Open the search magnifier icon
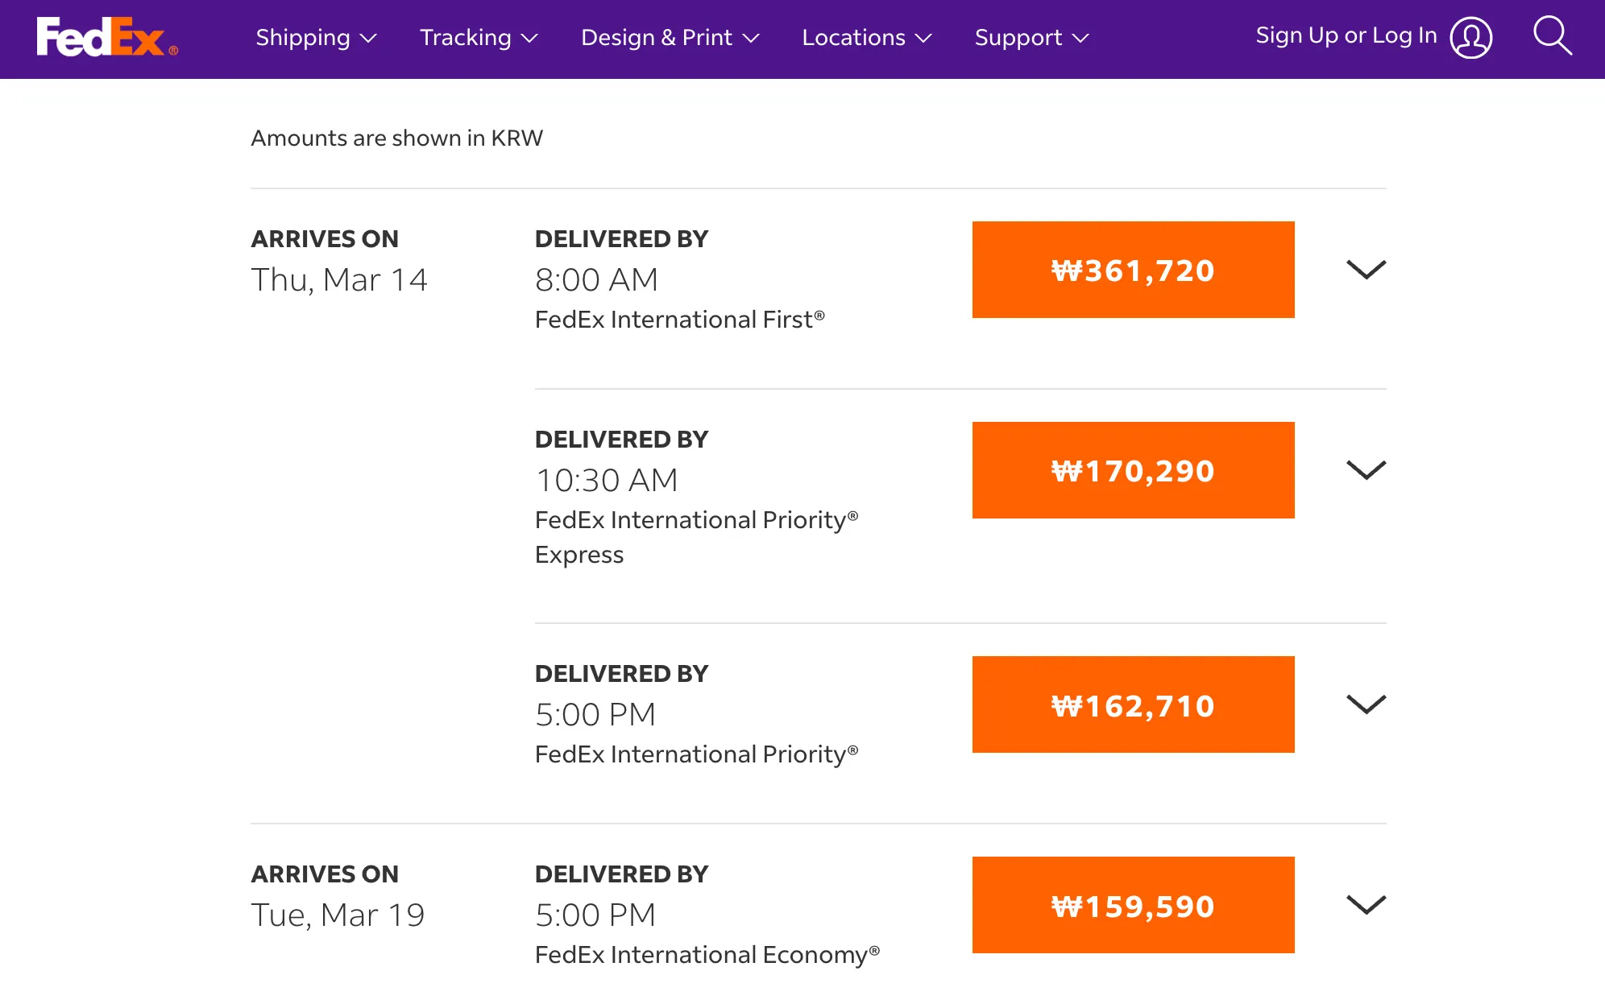The image size is (1605, 1008). tap(1552, 36)
